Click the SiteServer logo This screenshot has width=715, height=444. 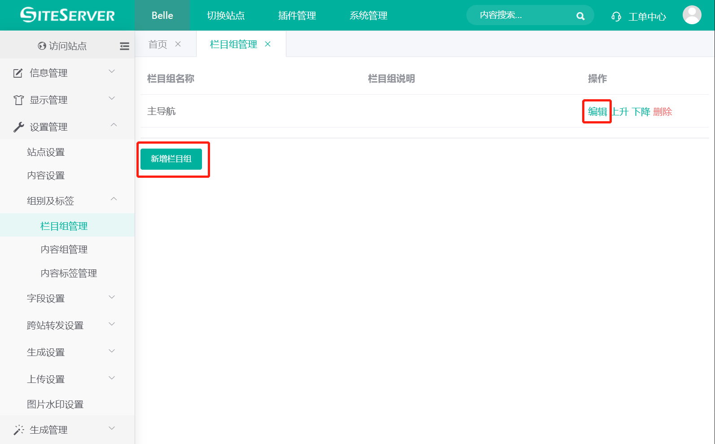67,15
